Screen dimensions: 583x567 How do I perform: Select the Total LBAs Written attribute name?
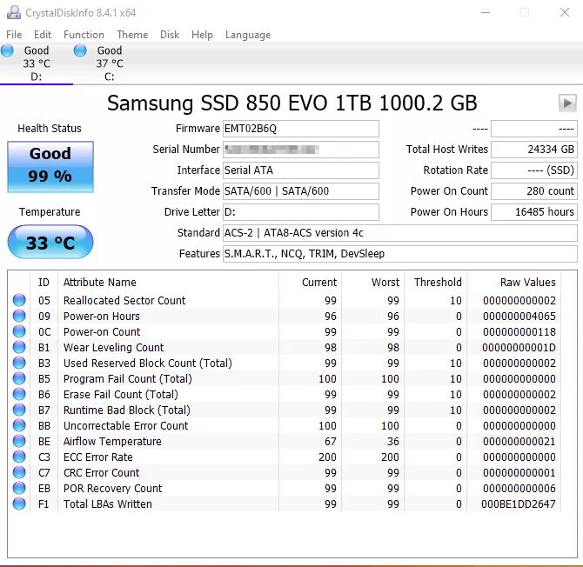pyautogui.click(x=107, y=504)
